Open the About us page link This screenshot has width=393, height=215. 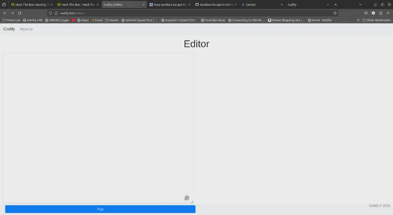click(x=26, y=29)
